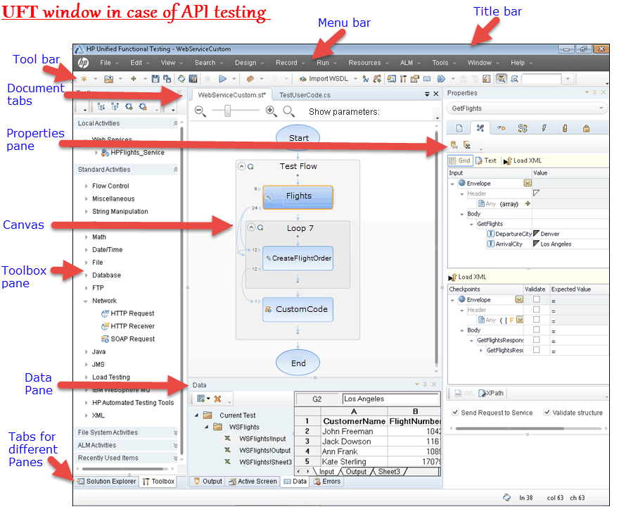Select the Output sheet tab in Data grid
Viewport: 619px width, 507px height.
pos(356,471)
